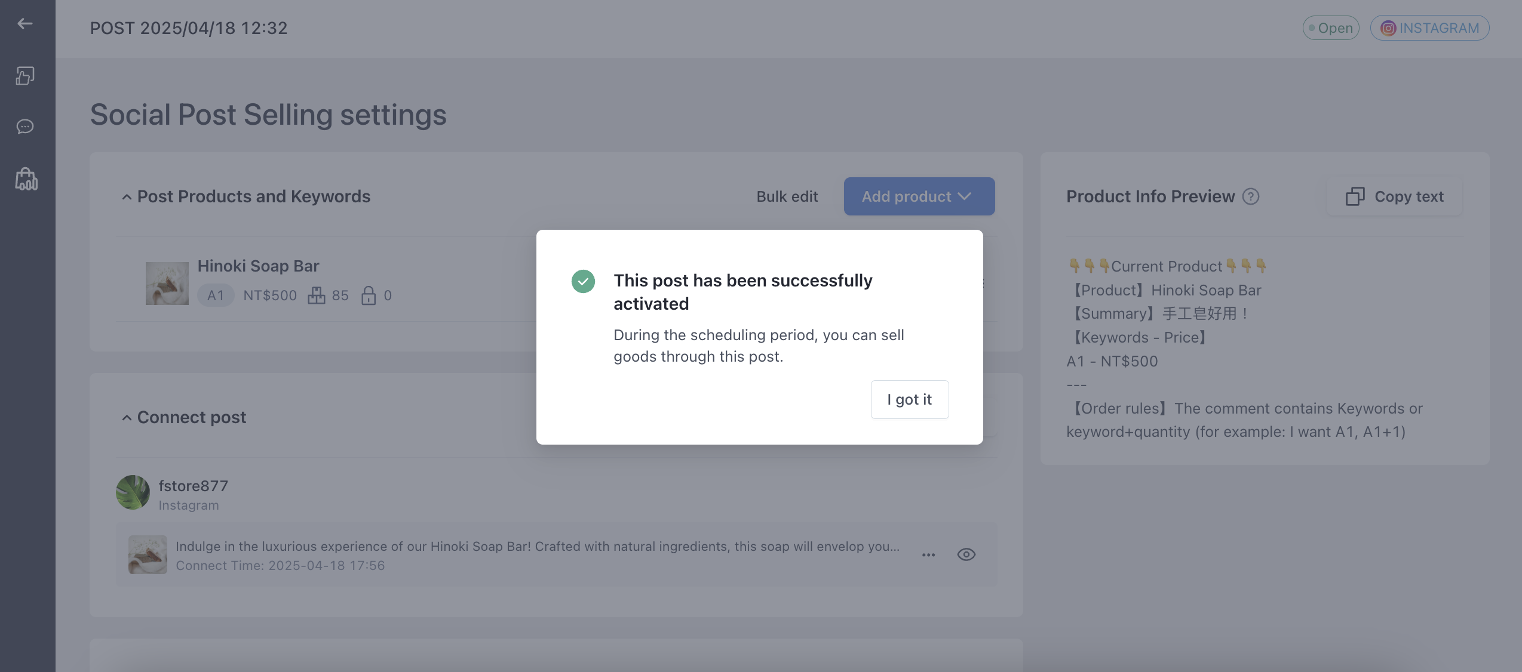Click the lock icon next to 0
1522x672 pixels.
tap(369, 295)
